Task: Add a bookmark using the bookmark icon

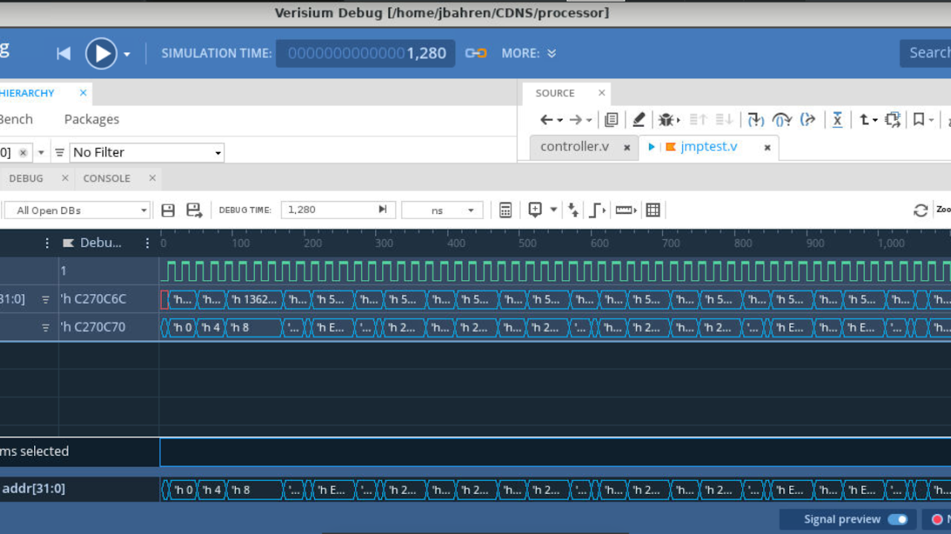Action: click(918, 119)
